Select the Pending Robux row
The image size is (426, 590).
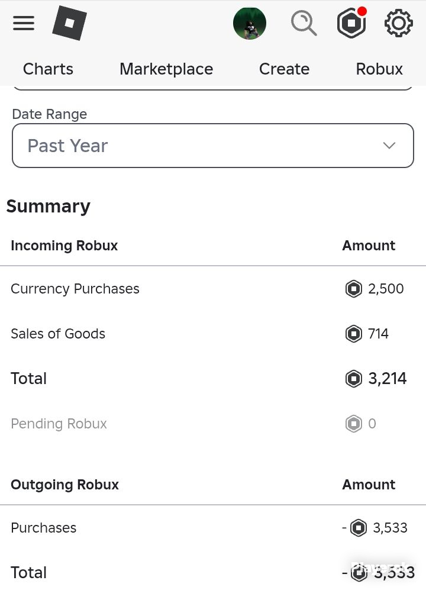pos(213,424)
